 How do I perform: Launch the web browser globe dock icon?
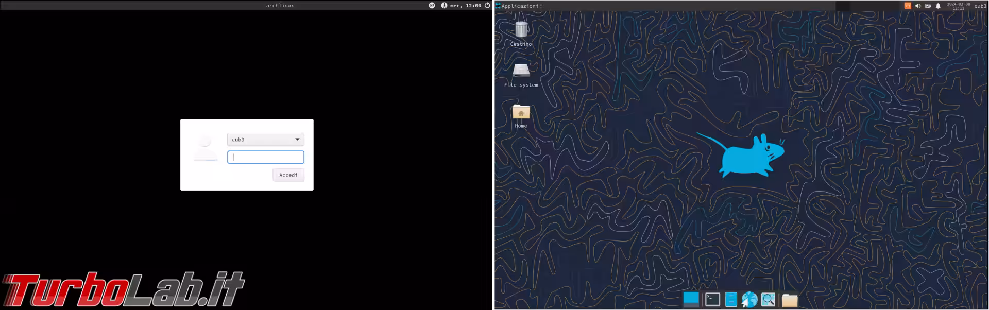coord(749,299)
